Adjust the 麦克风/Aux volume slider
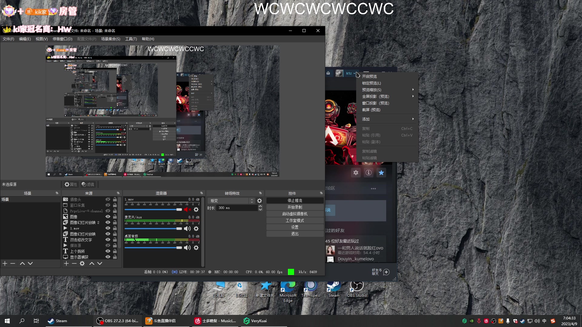 click(153, 229)
